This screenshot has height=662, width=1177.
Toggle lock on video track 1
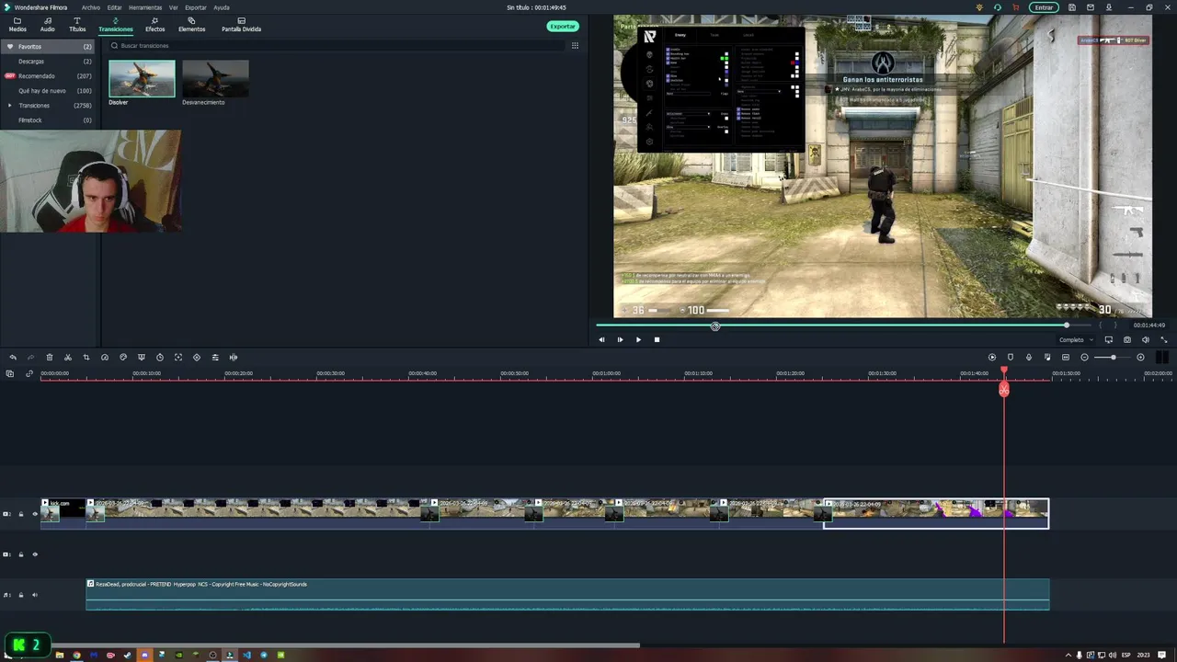pos(21,554)
